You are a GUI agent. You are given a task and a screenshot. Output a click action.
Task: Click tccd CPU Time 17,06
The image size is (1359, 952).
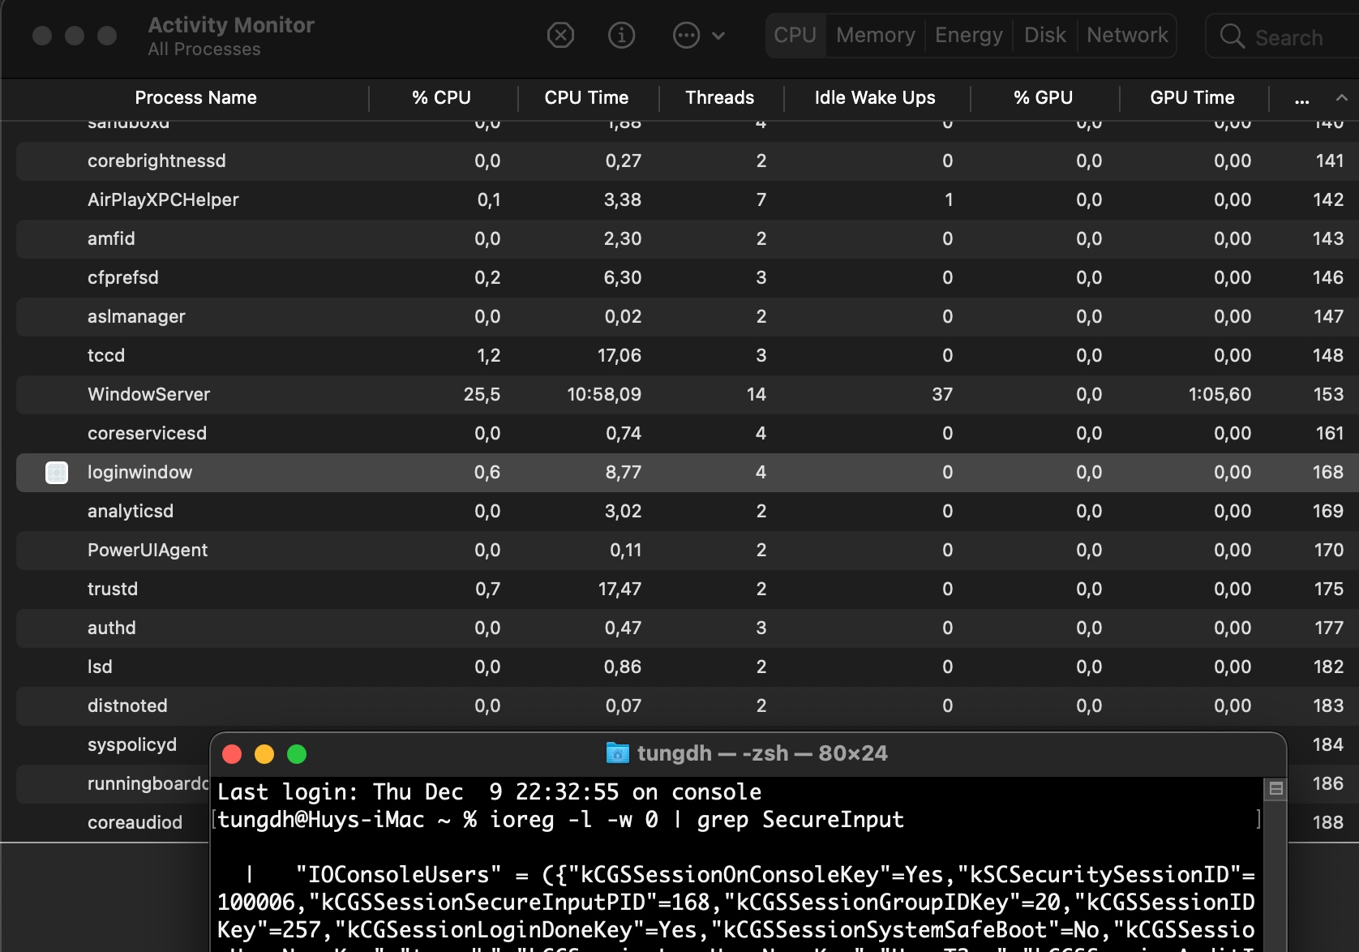coord(619,355)
